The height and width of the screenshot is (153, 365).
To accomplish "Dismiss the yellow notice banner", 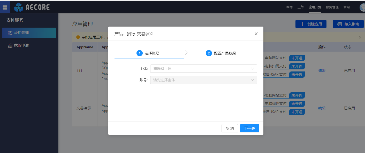I will [x=360, y=37].
